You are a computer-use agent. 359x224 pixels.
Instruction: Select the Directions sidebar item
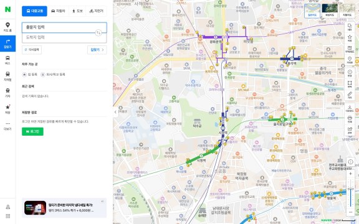click(x=7, y=44)
